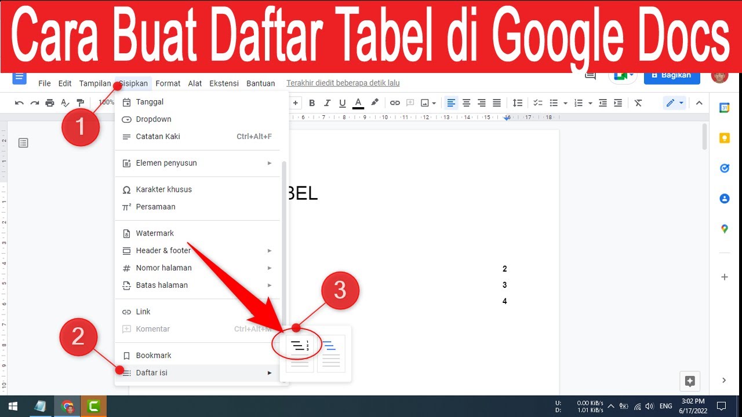742x417 pixels.
Task: Click the undo arrow icon
Action: click(x=19, y=103)
